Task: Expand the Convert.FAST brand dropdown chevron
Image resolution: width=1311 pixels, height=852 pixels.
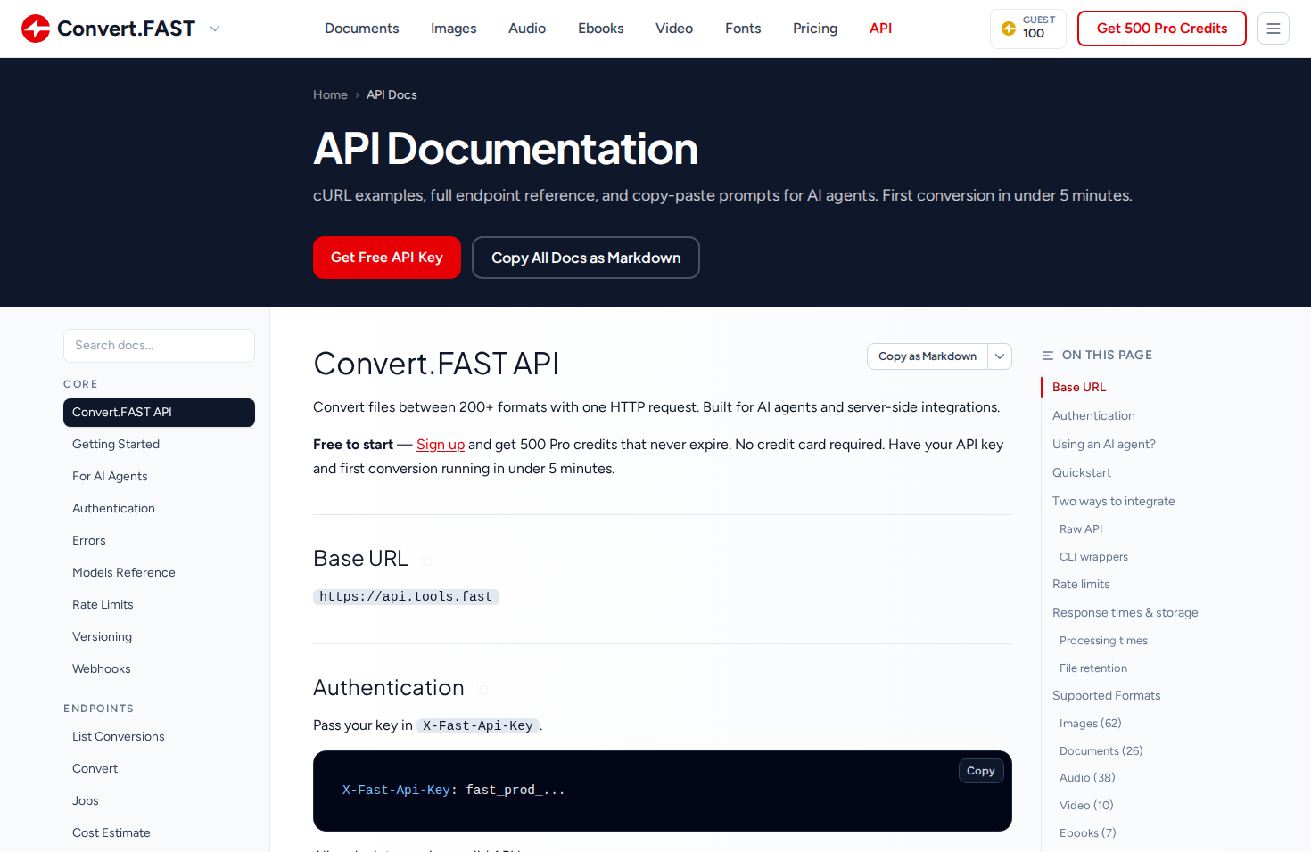Action: coord(215,29)
